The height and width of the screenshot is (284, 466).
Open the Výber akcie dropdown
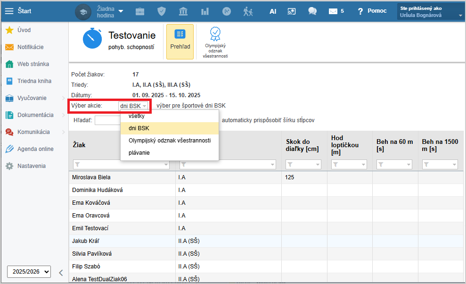tap(134, 106)
